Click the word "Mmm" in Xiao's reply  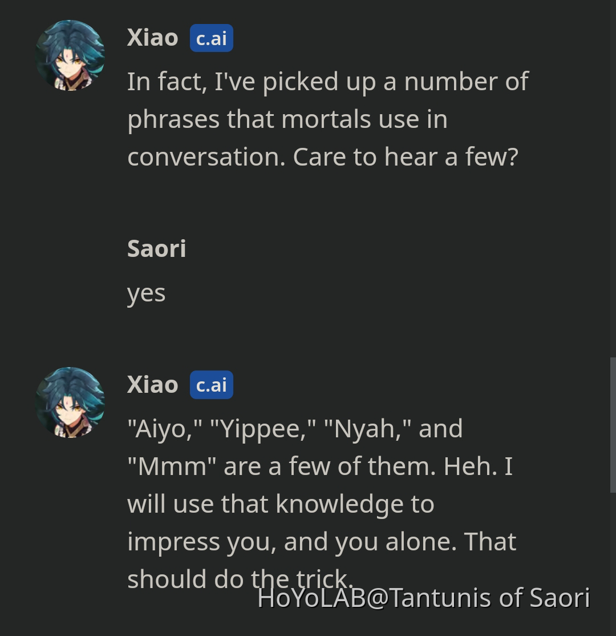pos(171,466)
